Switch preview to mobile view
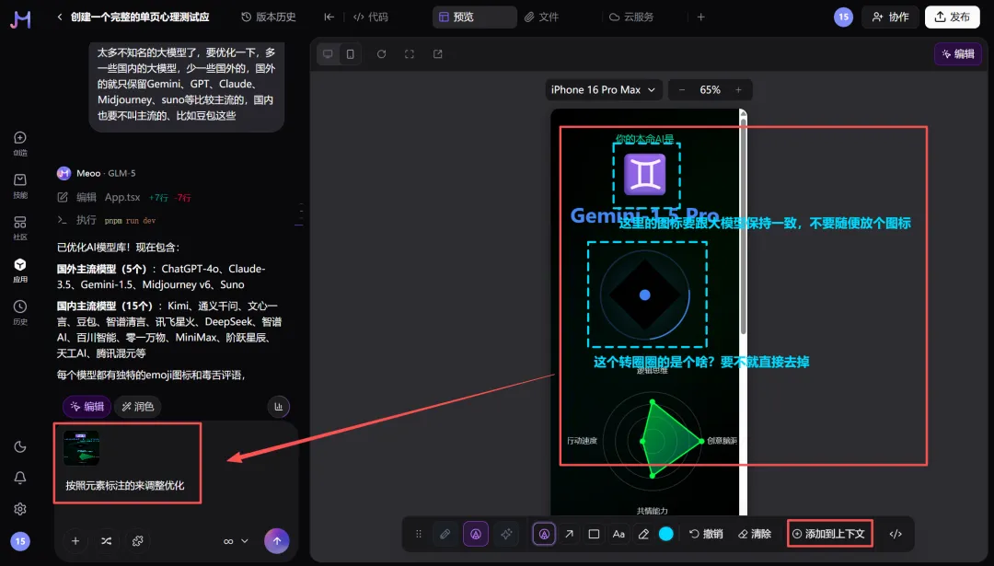The height and width of the screenshot is (566, 994). tap(350, 54)
